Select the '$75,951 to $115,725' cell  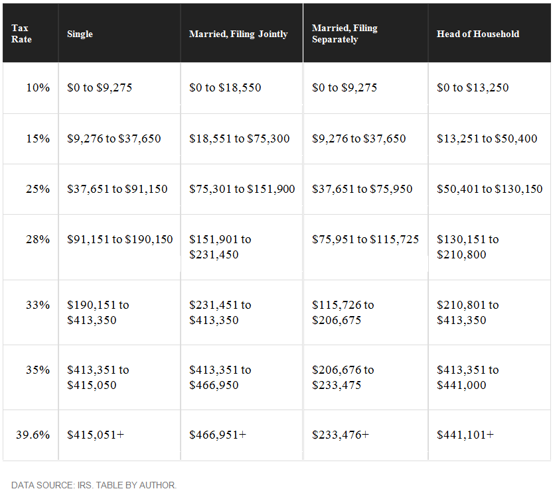365,239
